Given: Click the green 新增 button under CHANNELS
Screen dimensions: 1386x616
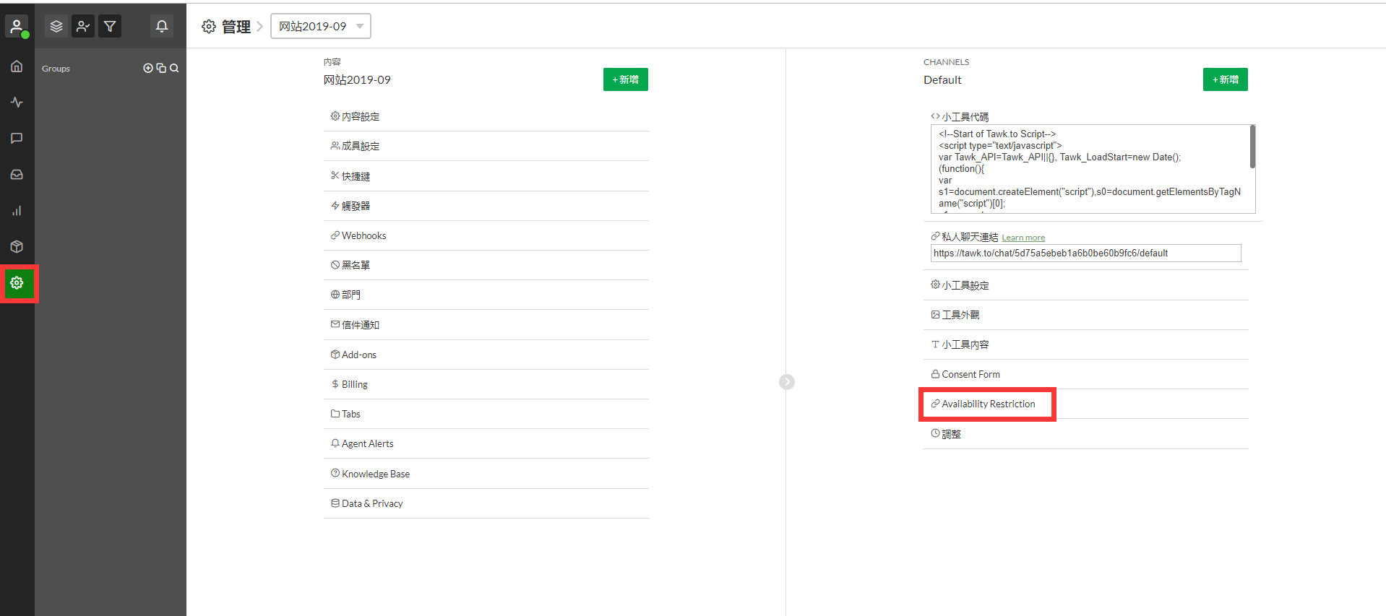Looking at the screenshot, I should tap(1225, 80).
